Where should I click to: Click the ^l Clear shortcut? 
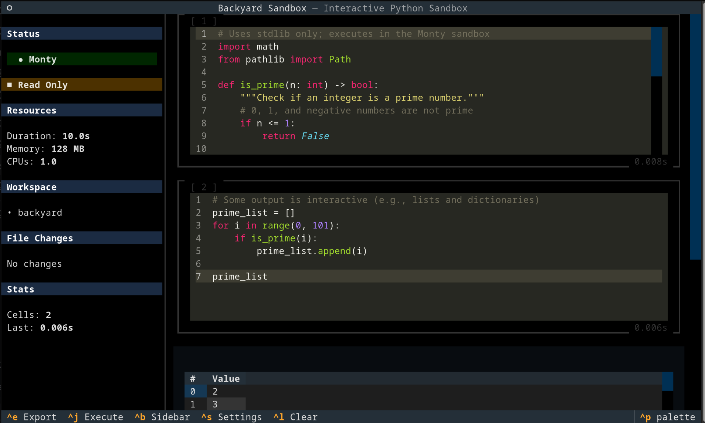[x=295, y=417]
